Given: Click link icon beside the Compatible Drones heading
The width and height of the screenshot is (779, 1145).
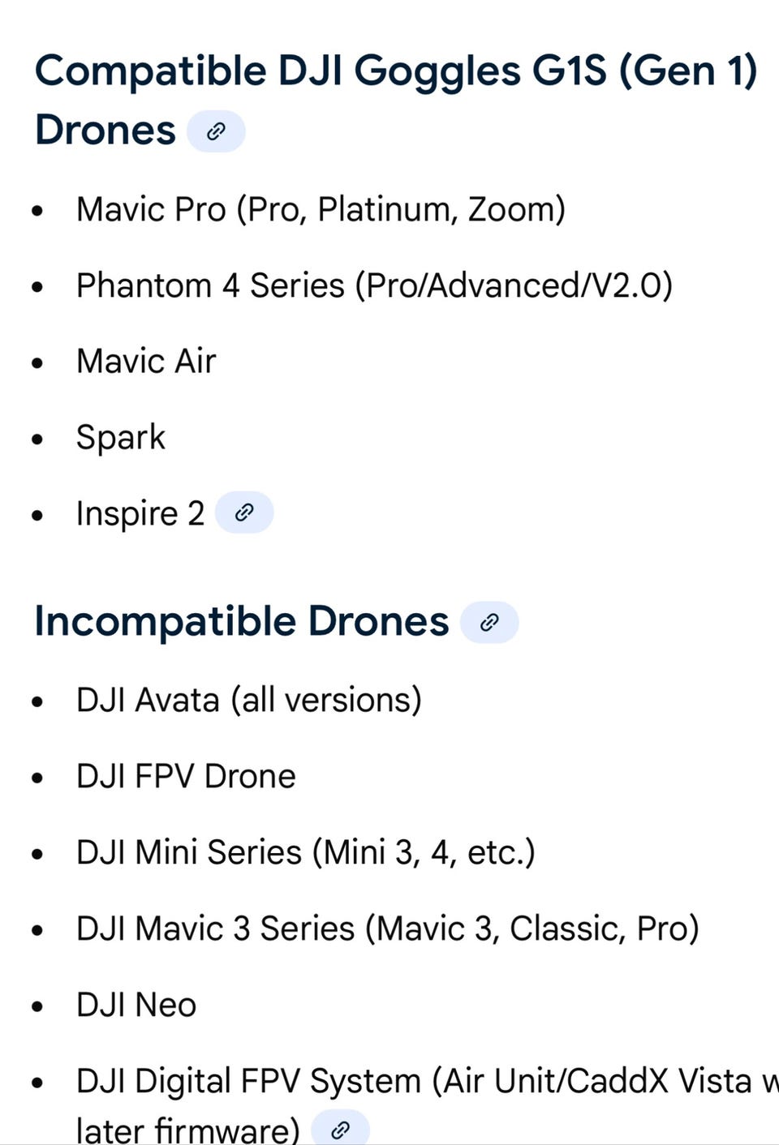Looking at the screenshot, I should 216,131.
